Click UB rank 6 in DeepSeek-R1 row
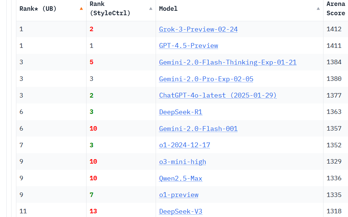Viewport: 348px width, 217px height. 21,112
